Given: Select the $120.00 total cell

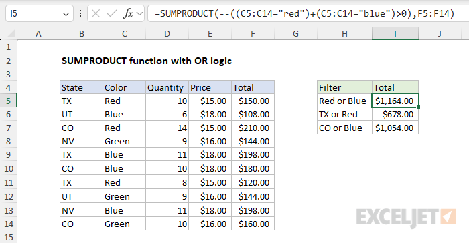Looking at the screenshot, I should (253, 182).
